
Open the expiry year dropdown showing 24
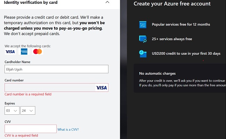[28, 111]
